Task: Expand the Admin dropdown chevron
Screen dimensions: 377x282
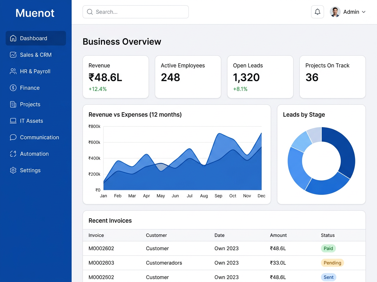Action: click(x=364, y=12)
